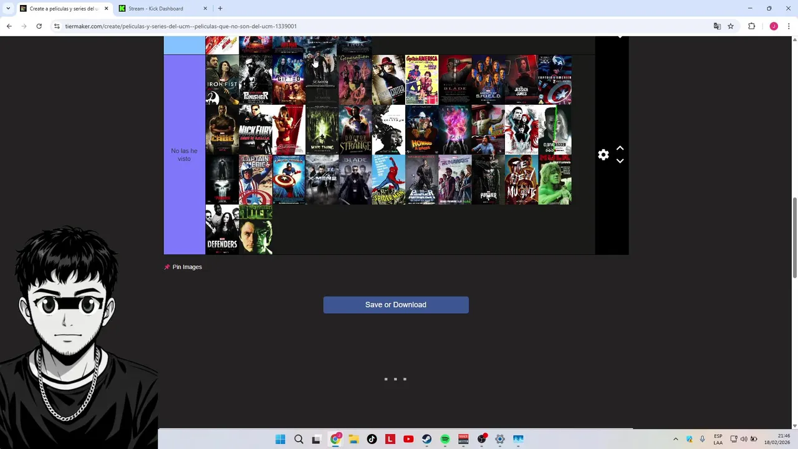Select the X-Men 2 poster

(322, 180)
